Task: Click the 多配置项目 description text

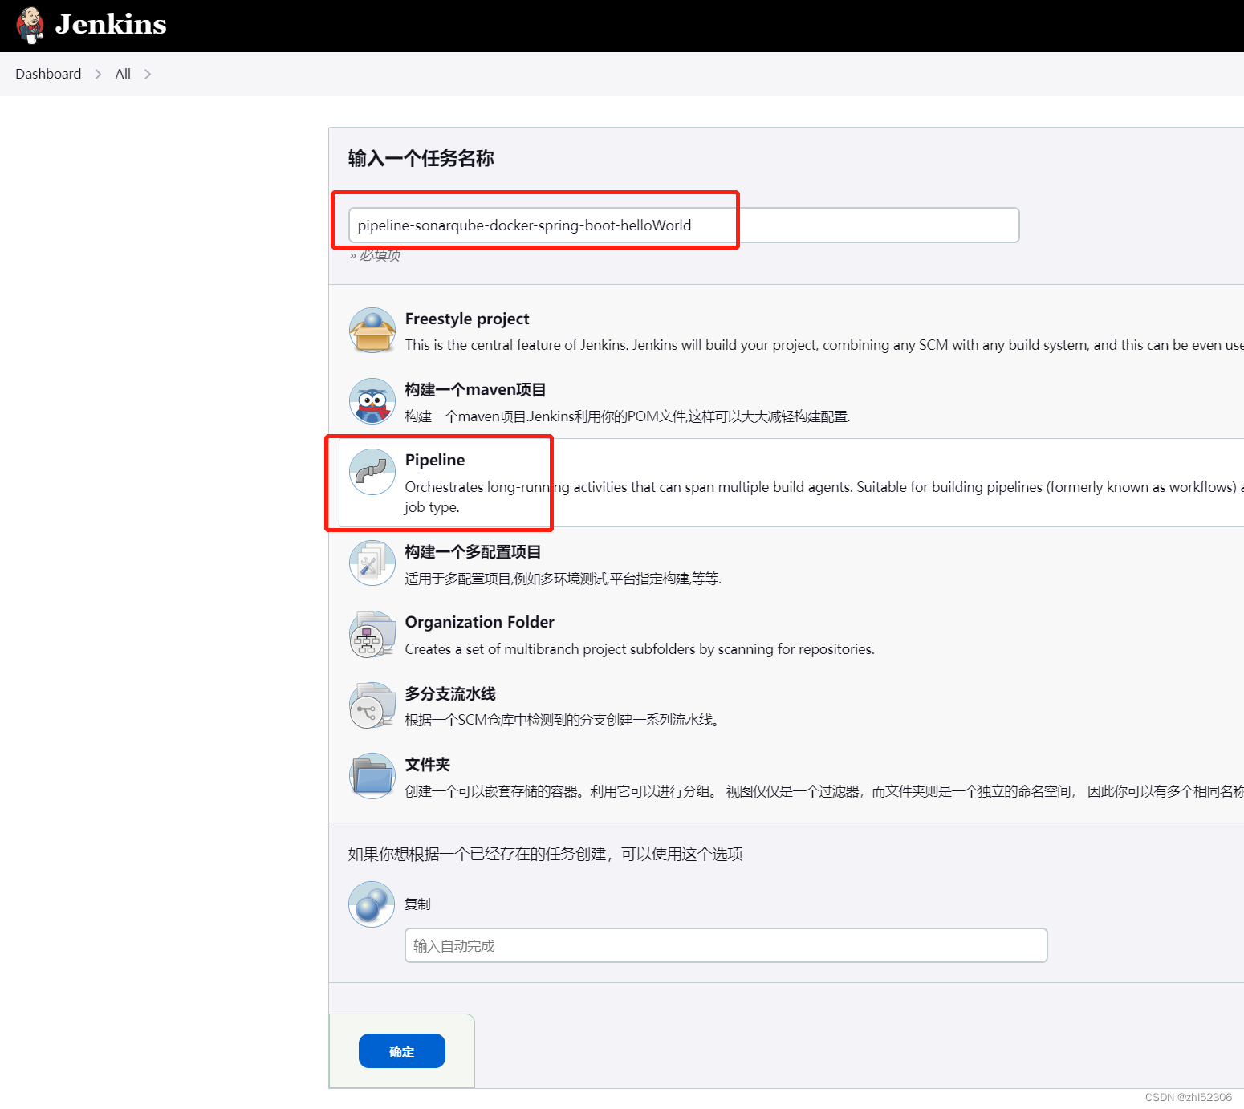Action: [563, 579]
